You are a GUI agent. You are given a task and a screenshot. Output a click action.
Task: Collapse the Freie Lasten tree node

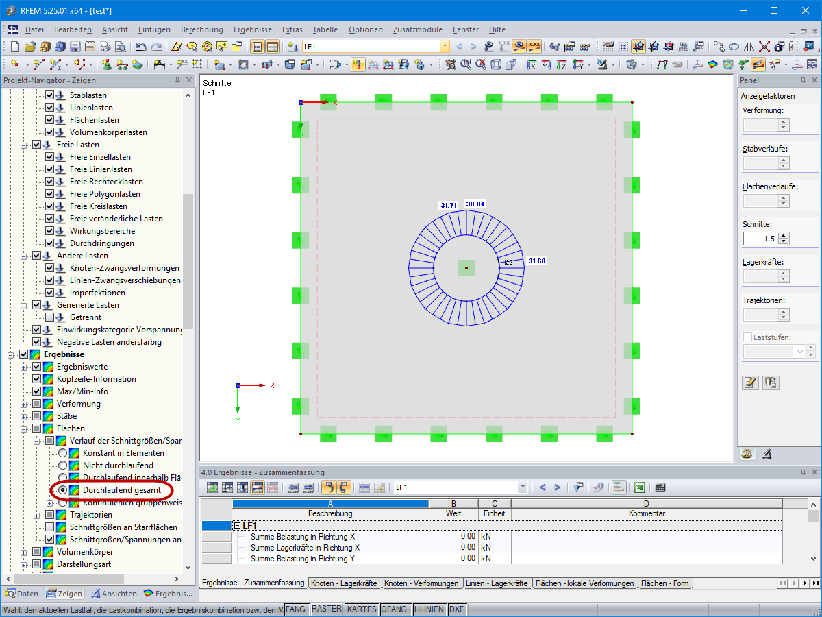point(24,145)
